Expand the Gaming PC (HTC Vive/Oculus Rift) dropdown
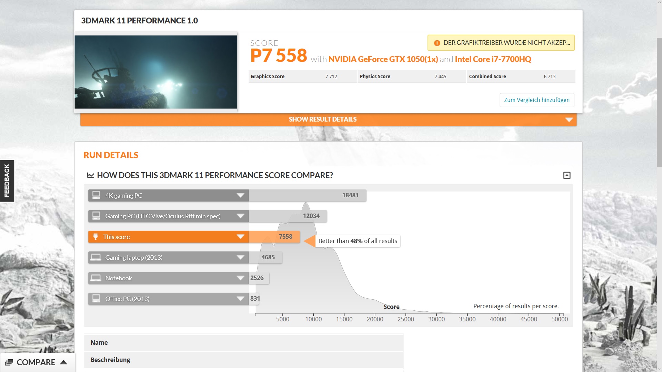The height and width of the screenshot is (372, 662). tap(240, 216)
